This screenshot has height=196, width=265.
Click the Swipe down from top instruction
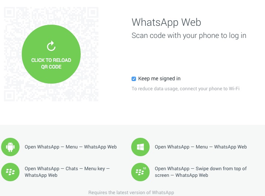201,172
